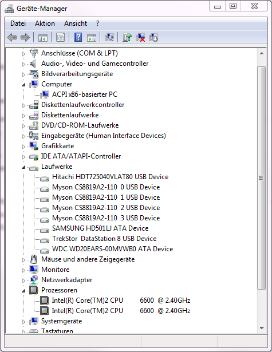
Task: Expand the Netzwerkadapter node
Action: [x=23, y=280]
